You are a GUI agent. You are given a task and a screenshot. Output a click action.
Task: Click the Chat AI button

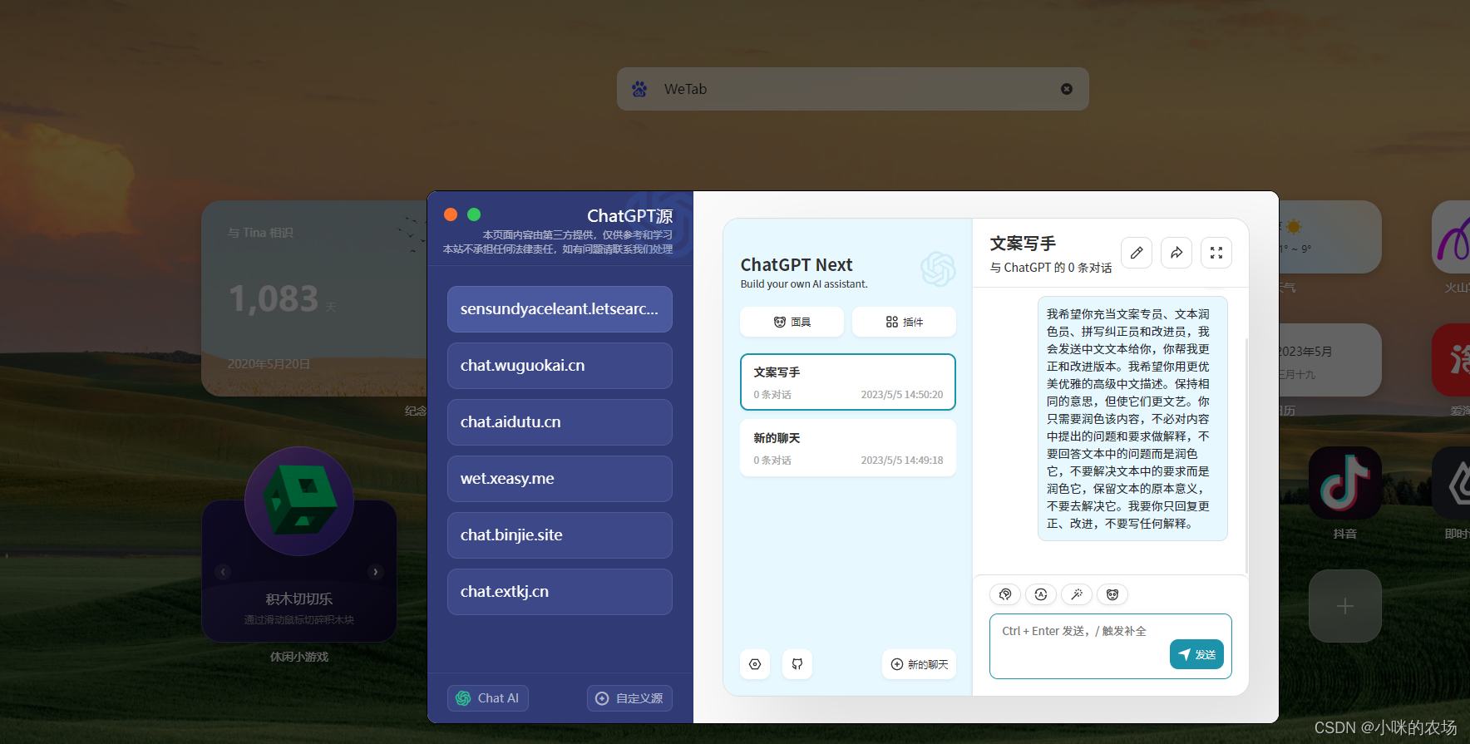488,698
